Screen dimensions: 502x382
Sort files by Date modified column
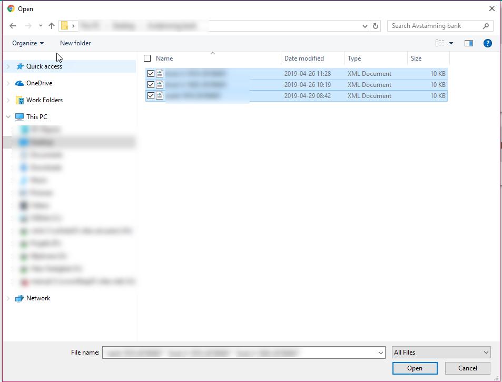point(304,58)
